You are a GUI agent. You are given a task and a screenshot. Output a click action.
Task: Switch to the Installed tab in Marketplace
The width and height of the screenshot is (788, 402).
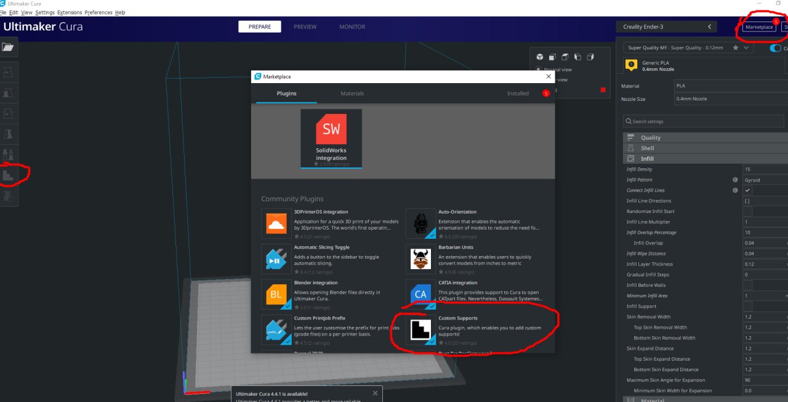coord(518,94)
